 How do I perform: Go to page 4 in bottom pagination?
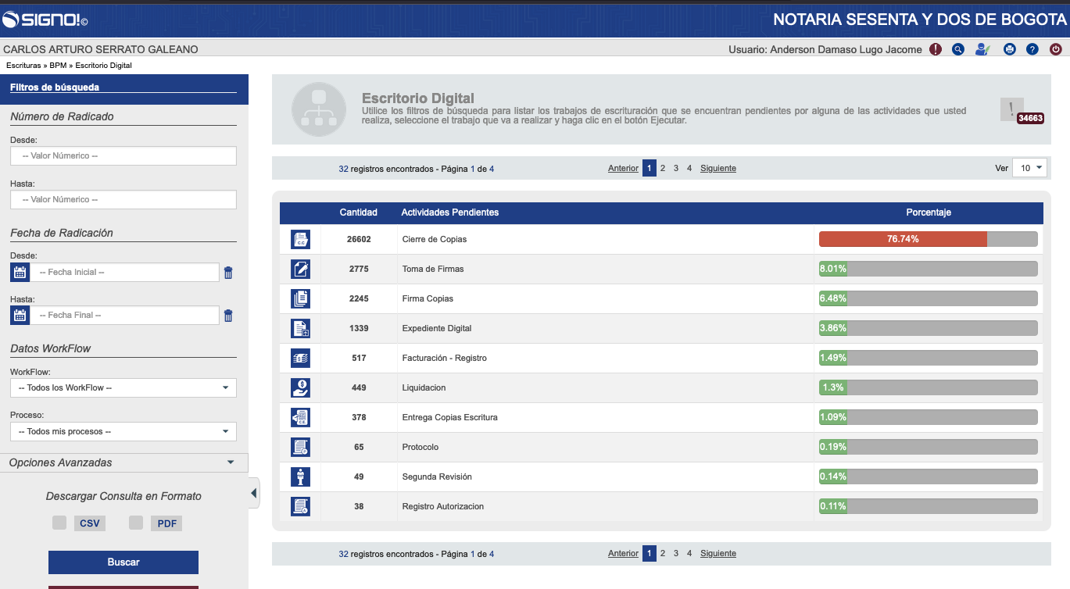689,553
